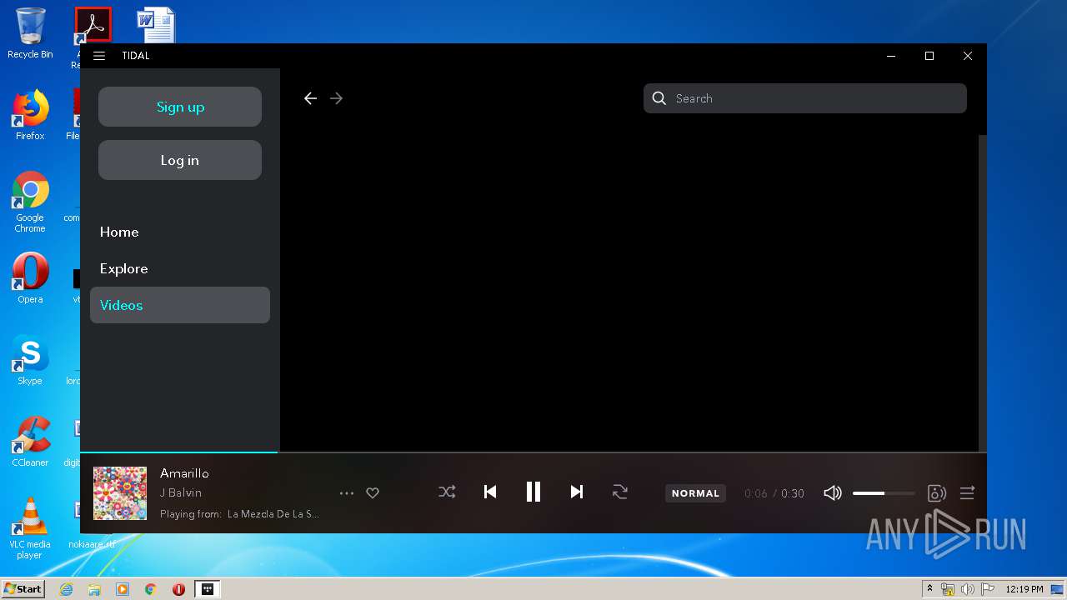1067x600 pixels.
Task: Open the Action Center flag icon
Action: point(988,589)
